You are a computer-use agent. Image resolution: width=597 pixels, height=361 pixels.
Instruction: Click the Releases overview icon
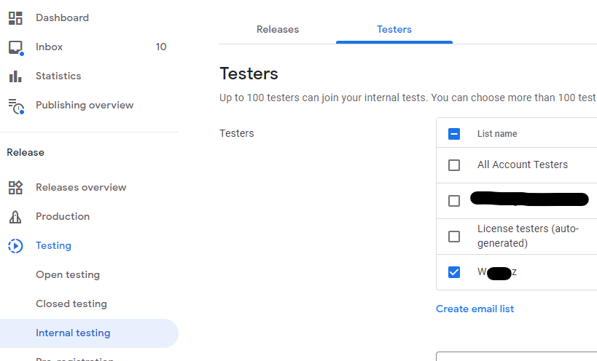coord(15,188)
